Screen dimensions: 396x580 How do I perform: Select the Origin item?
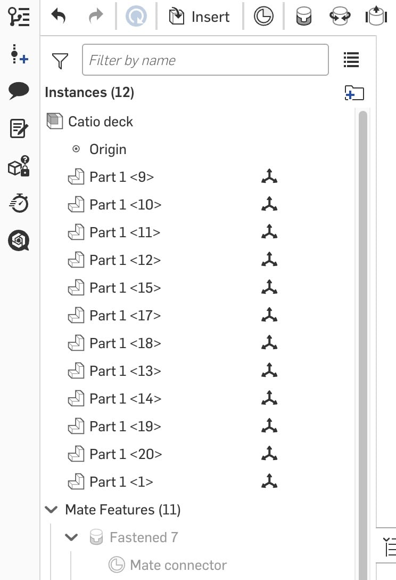pos(108,149)
